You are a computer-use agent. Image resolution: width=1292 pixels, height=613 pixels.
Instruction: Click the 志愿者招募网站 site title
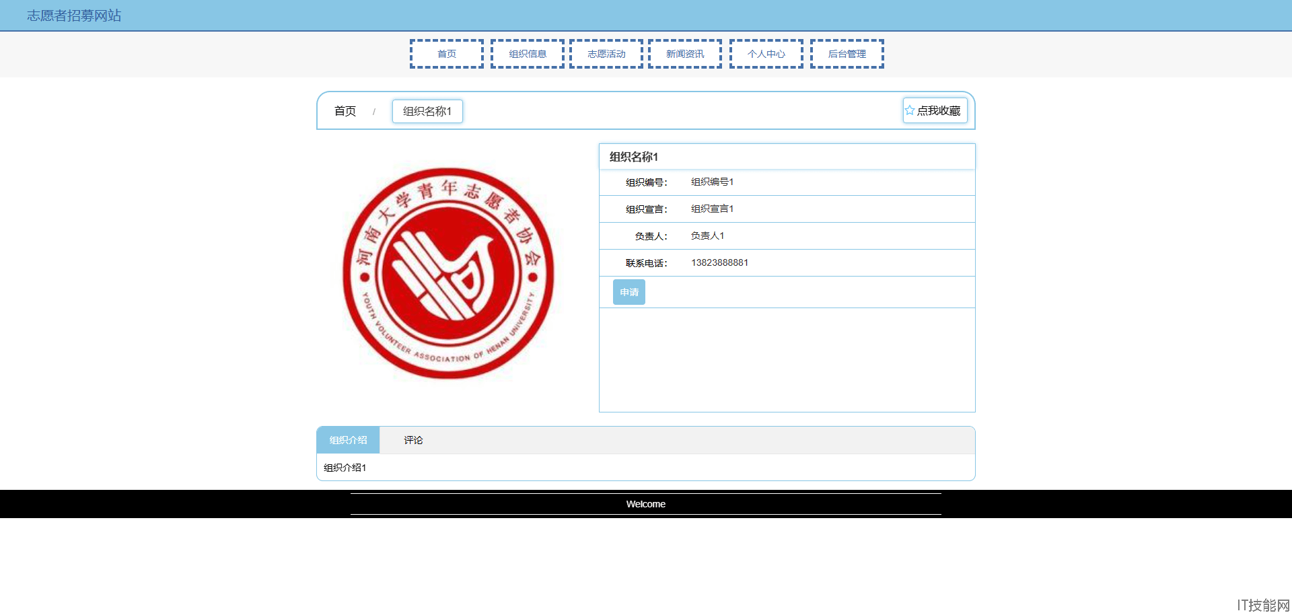click(74, 15)
